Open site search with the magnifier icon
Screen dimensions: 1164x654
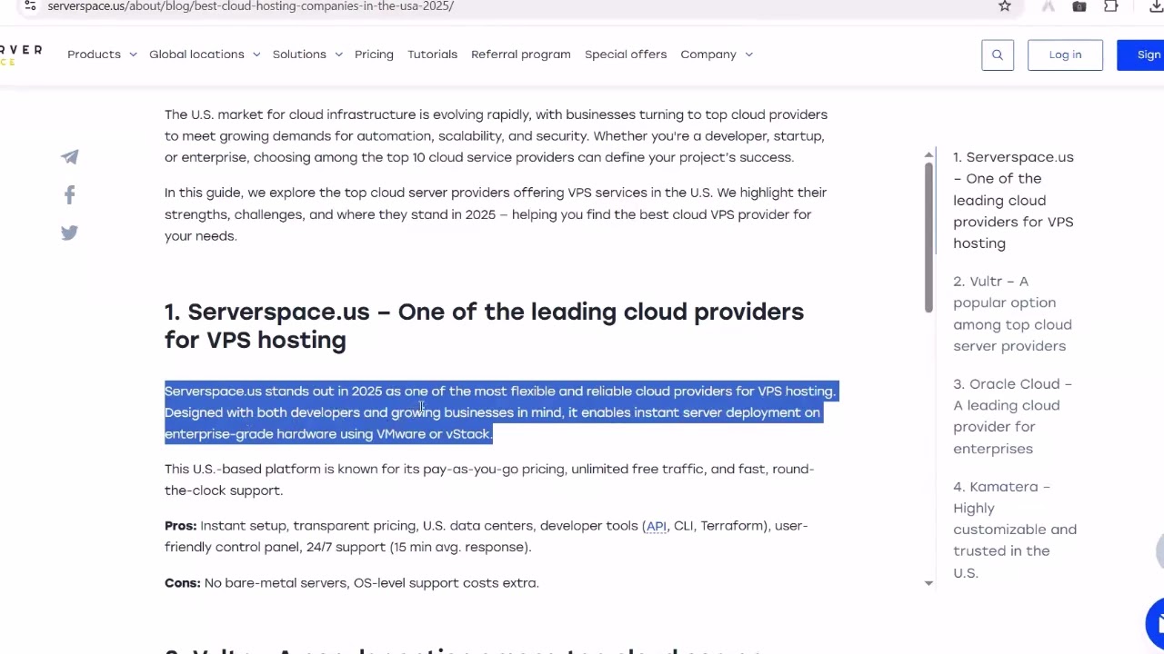pos(998,54)
